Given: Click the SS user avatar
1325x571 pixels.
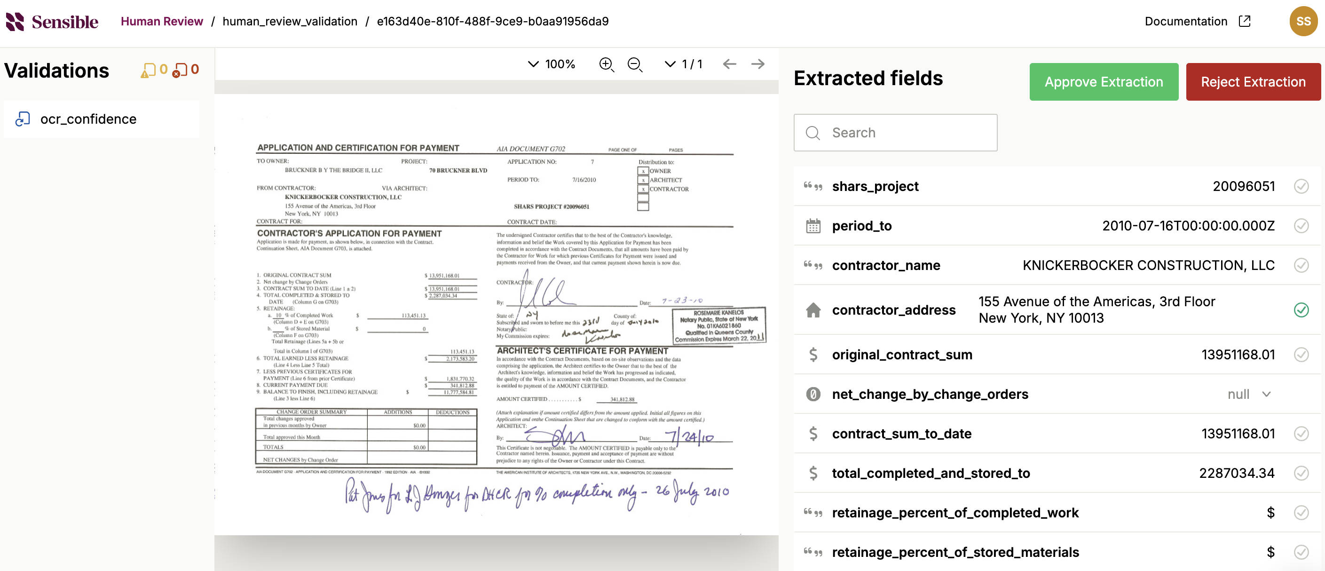Looking at the screenshot, I should tap(1303, 21).
